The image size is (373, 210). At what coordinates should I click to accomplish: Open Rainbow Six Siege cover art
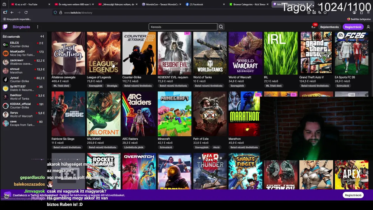click(68, 114)
